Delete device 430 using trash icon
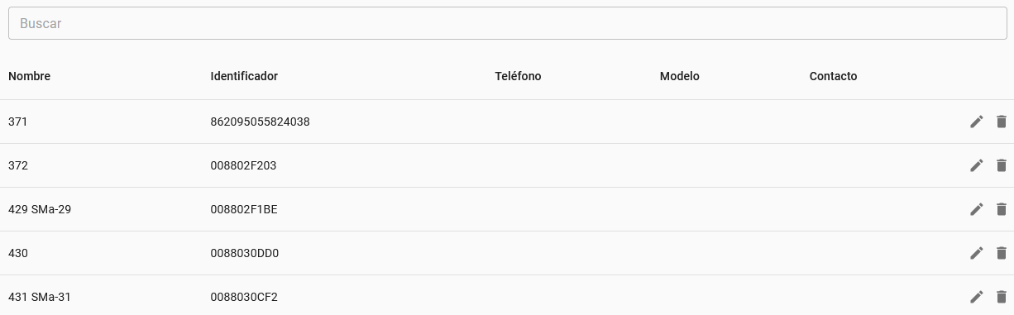The image size is (1014, 315). 1002,253
